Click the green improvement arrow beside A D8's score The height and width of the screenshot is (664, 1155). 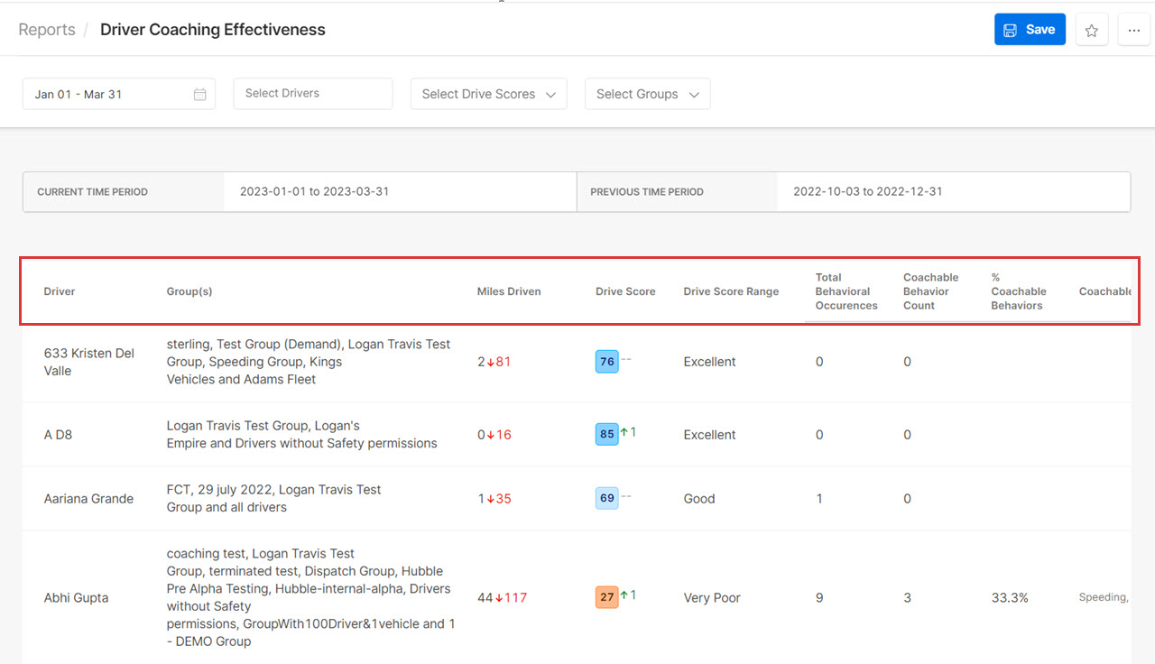point(625,434)
